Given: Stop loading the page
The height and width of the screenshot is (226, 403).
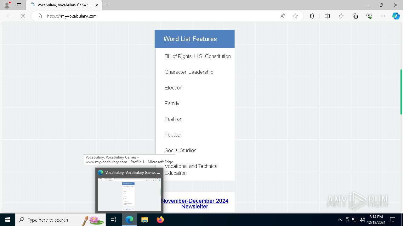Looking at the screenshot, I should (23, 16).
